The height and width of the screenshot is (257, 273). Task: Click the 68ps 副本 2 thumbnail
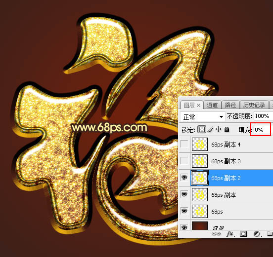(x=200, y=178)
